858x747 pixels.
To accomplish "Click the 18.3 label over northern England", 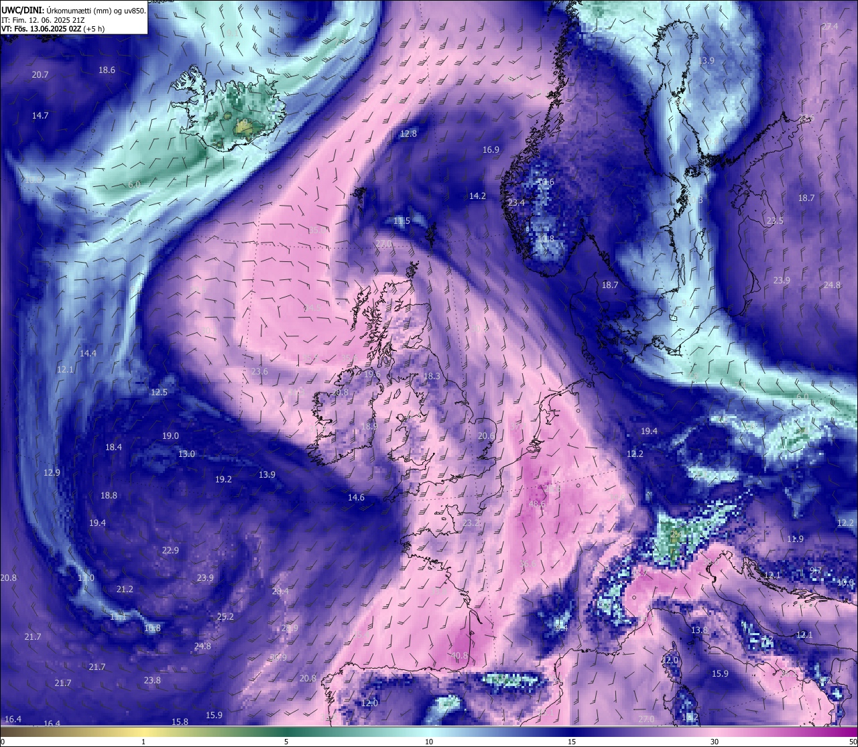I will click(431, 376).
